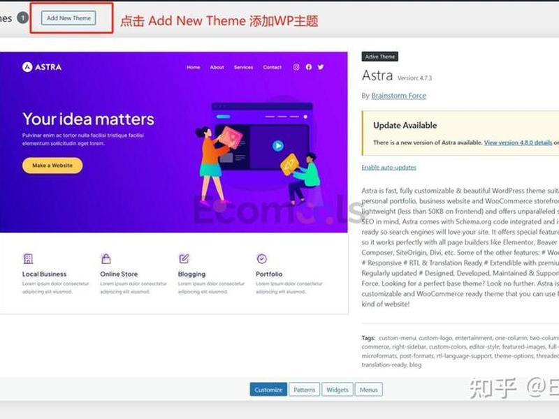
Task: Click the Add New Theme button
Action: (x=68, y=18)
